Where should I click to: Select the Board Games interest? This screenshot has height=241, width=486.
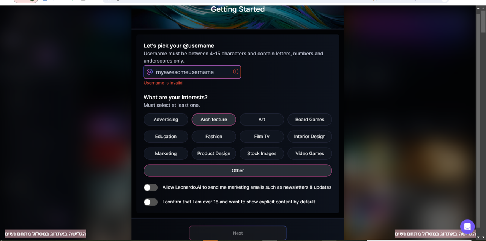pos(309,120)
